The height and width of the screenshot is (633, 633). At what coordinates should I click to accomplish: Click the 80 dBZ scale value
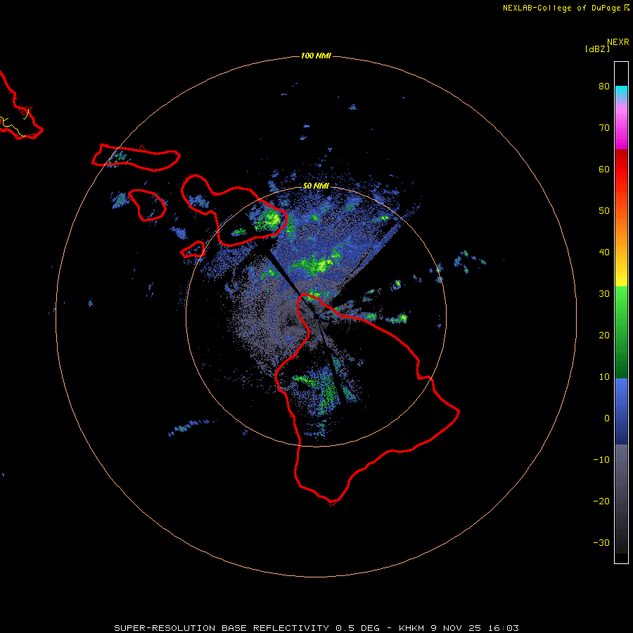tap(604, 86)
